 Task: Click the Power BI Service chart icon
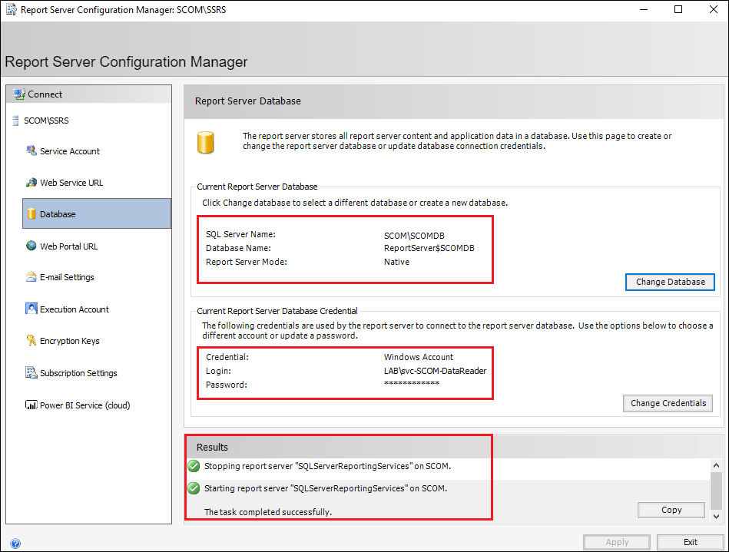click(31, 405)
